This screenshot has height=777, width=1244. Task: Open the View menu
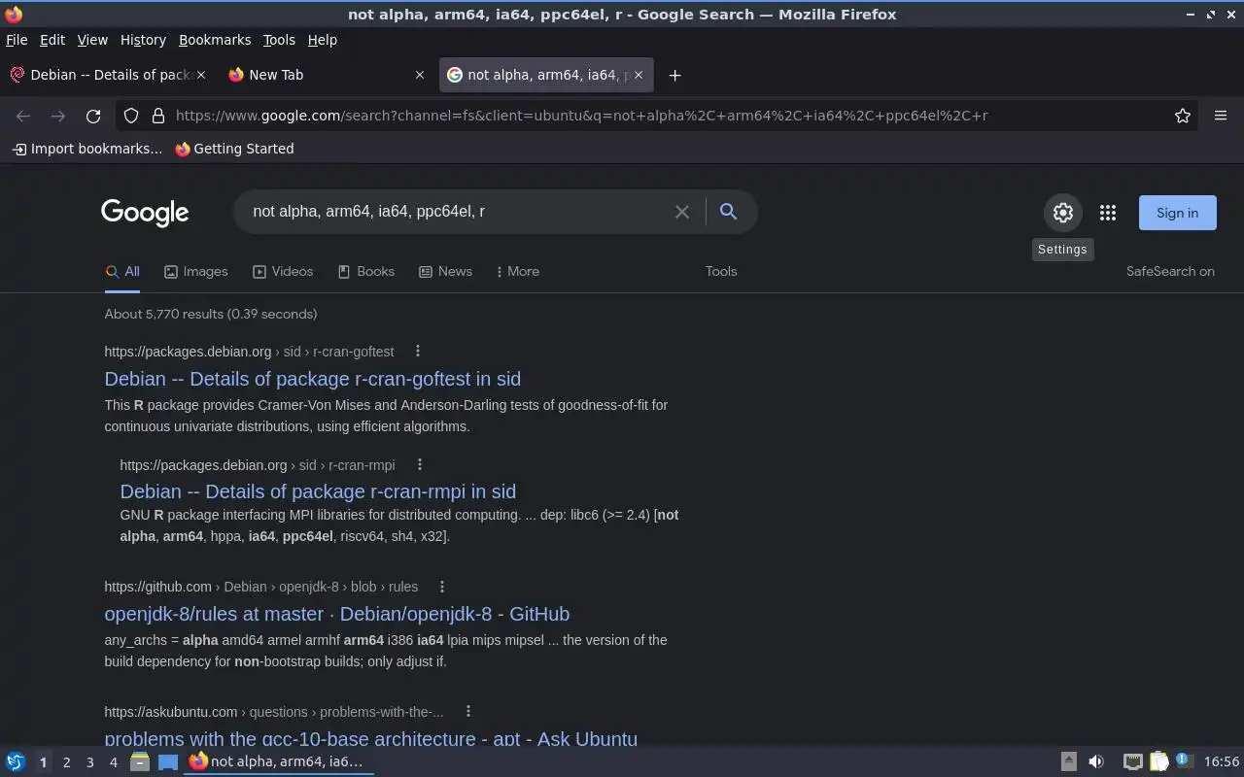[x=92, y=40]
